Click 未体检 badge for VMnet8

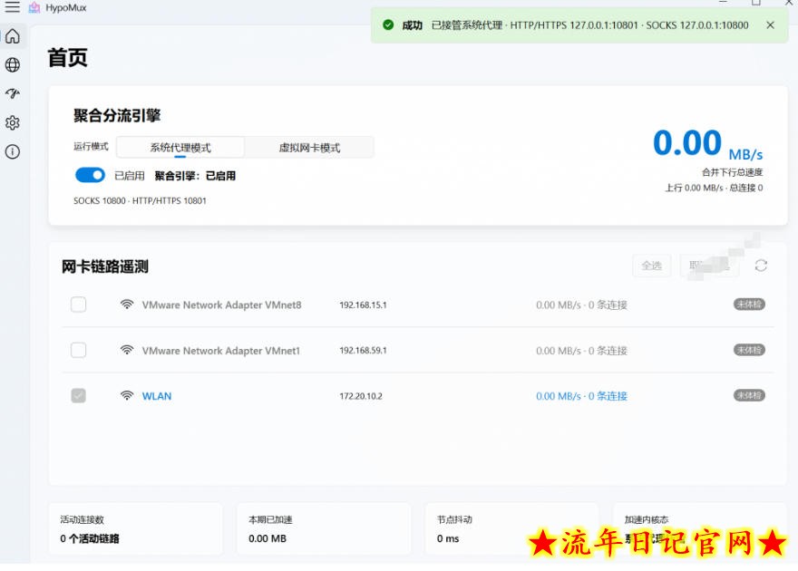[x=749, y=304]
